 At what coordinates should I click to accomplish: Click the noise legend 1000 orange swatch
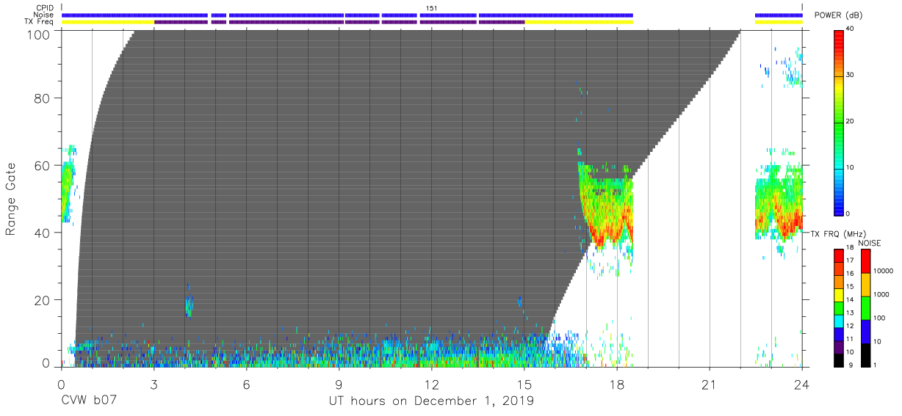coord(865,284)
